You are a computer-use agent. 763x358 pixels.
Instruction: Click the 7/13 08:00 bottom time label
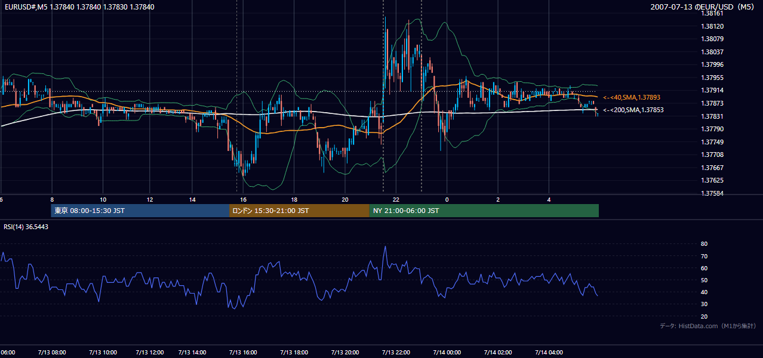(53, 353)
